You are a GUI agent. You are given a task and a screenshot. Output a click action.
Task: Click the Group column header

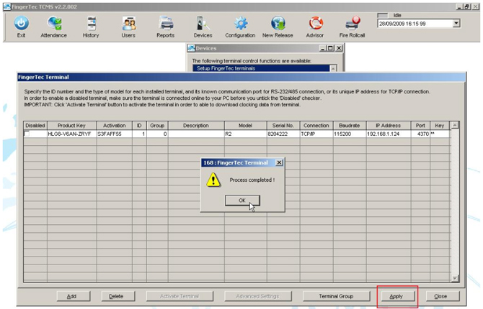click(x=157, y=125)
